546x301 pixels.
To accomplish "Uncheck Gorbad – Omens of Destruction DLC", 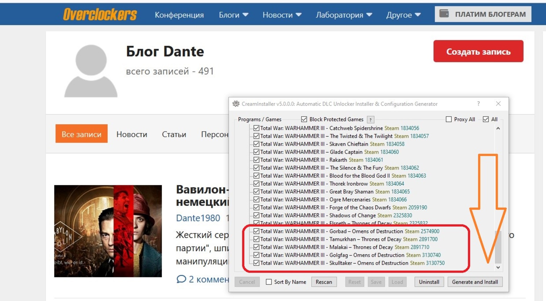I will click(257, 231).
